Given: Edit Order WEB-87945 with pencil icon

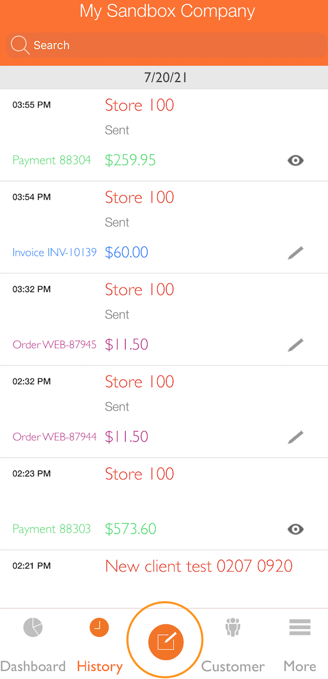Looking at the screenshot, I should pos(295,345).
